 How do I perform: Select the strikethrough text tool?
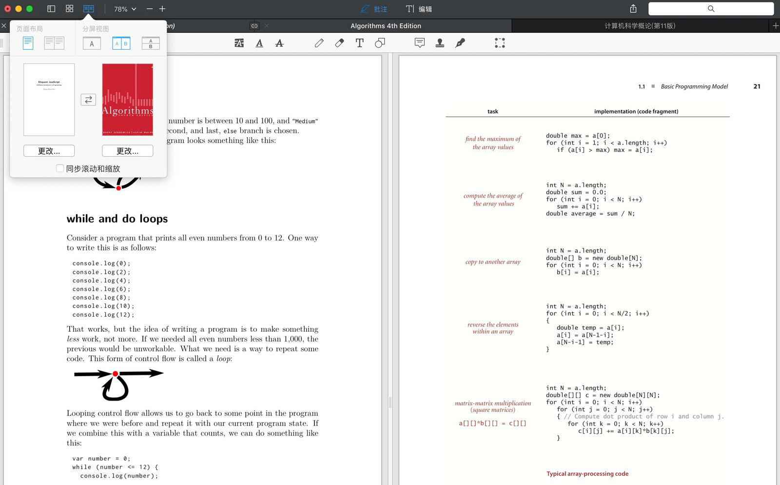(279, 43)
